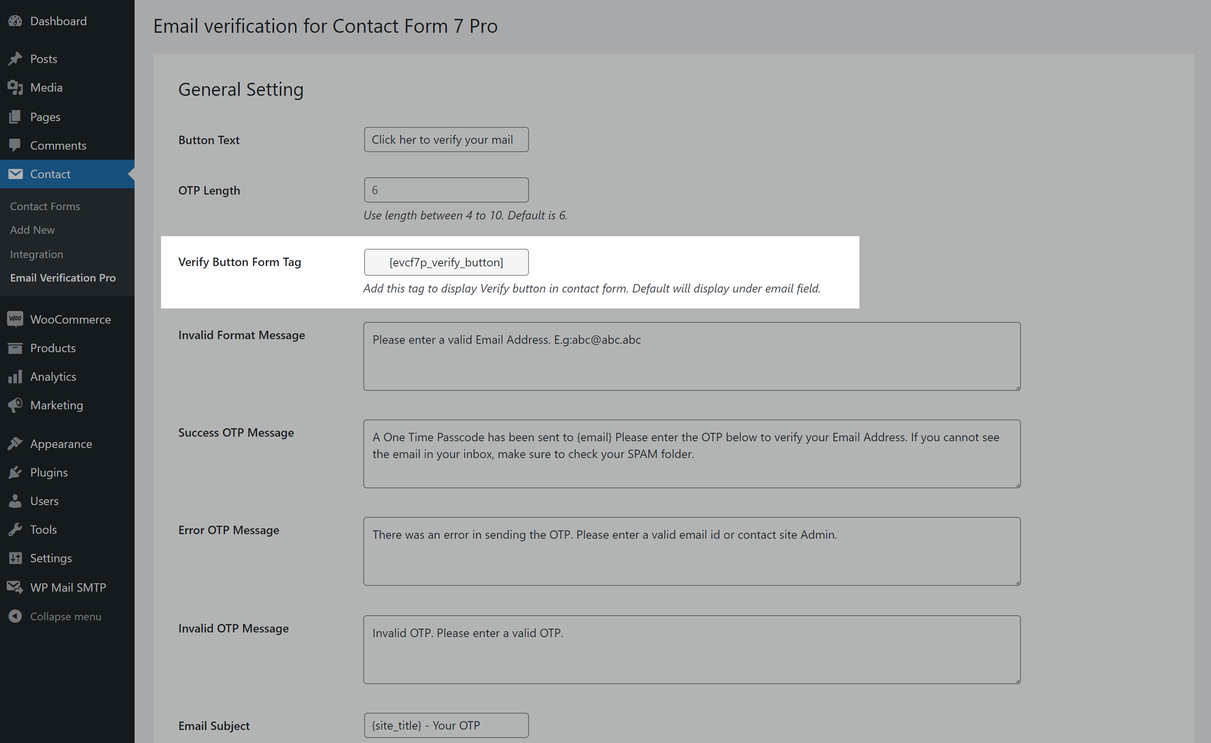Click Success OTP Message textarea resize handle
Image resolution: width=1211 pixels, height=743 pixels.
[x=1017, y=485]
